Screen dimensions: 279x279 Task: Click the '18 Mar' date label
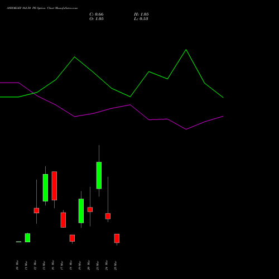coord(71,265)
